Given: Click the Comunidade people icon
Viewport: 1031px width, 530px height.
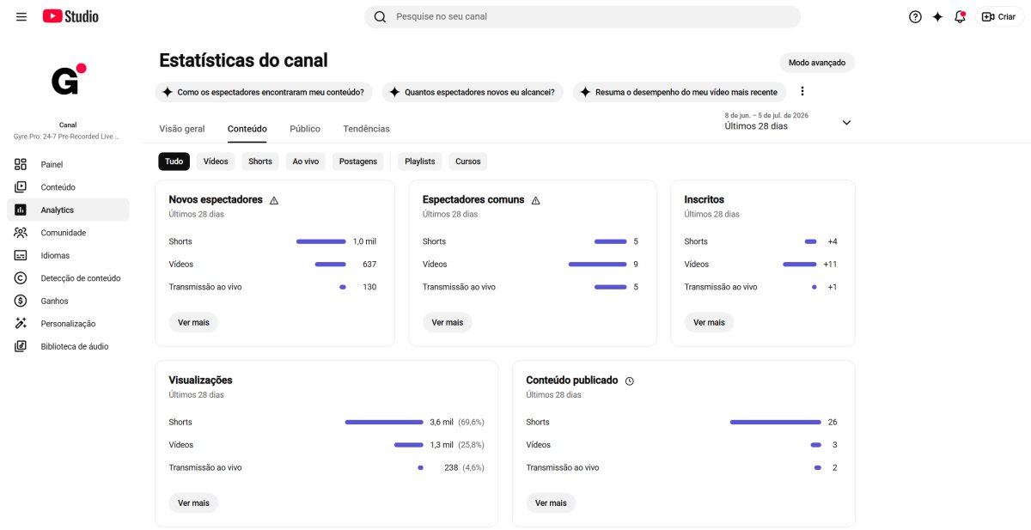Looking at the screenshot, I should (21, 233).
